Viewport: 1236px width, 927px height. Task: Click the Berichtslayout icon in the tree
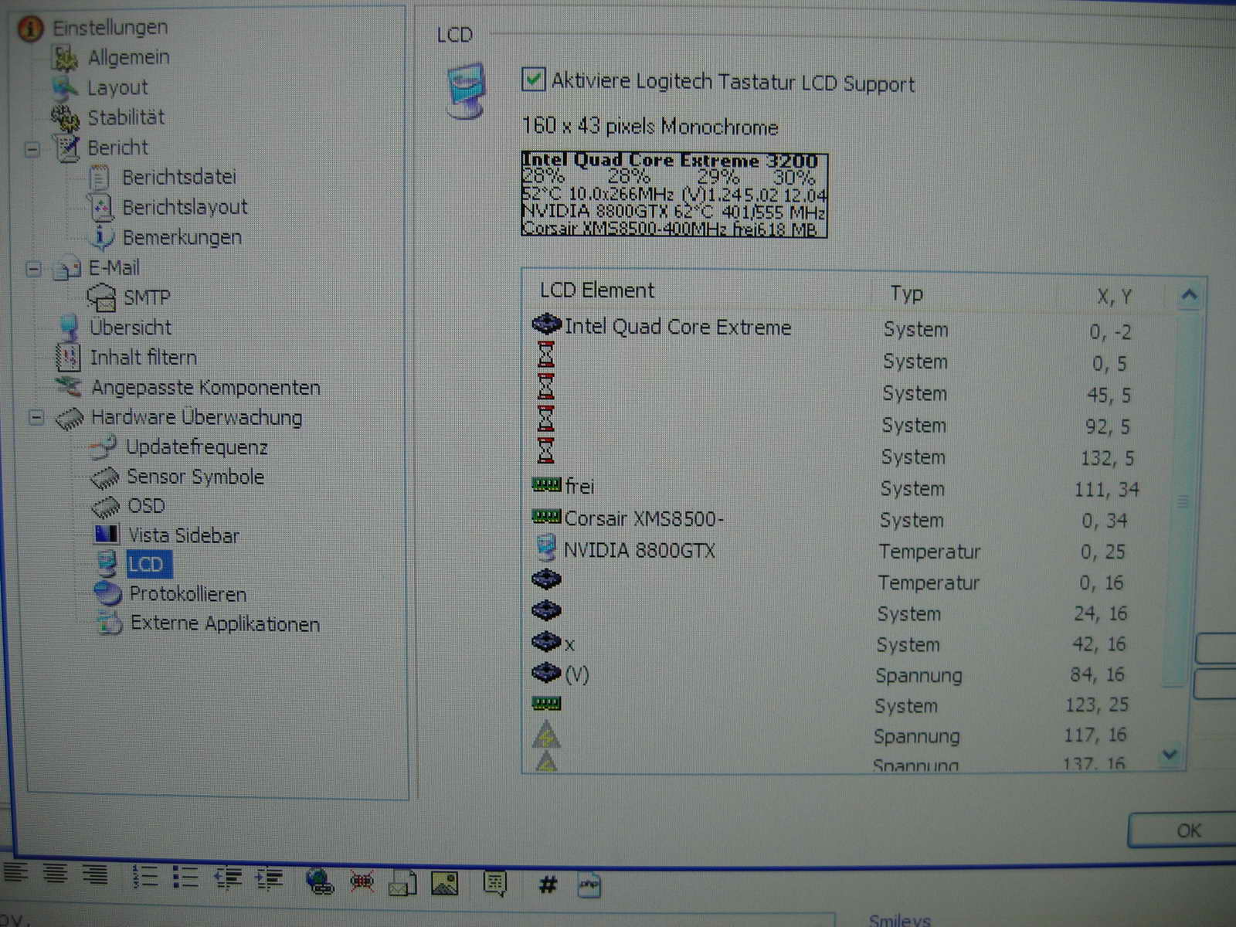[x=100, y=208]
